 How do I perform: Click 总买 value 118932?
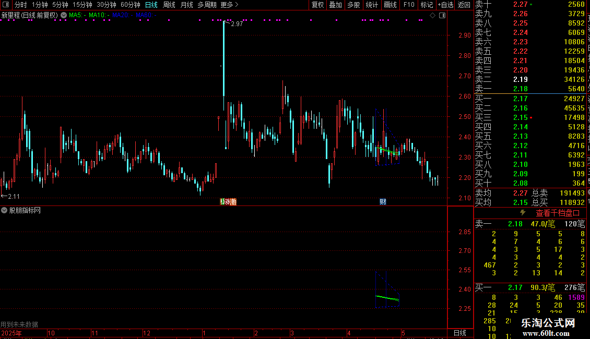click(x=572, y=202)
